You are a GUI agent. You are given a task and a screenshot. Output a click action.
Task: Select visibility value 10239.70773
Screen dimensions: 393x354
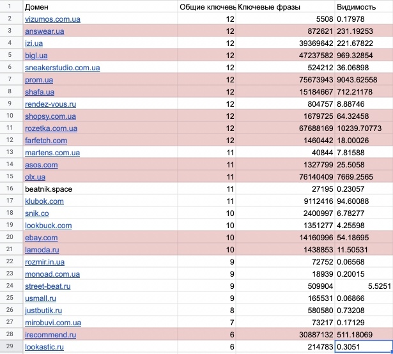click(364, 128)
